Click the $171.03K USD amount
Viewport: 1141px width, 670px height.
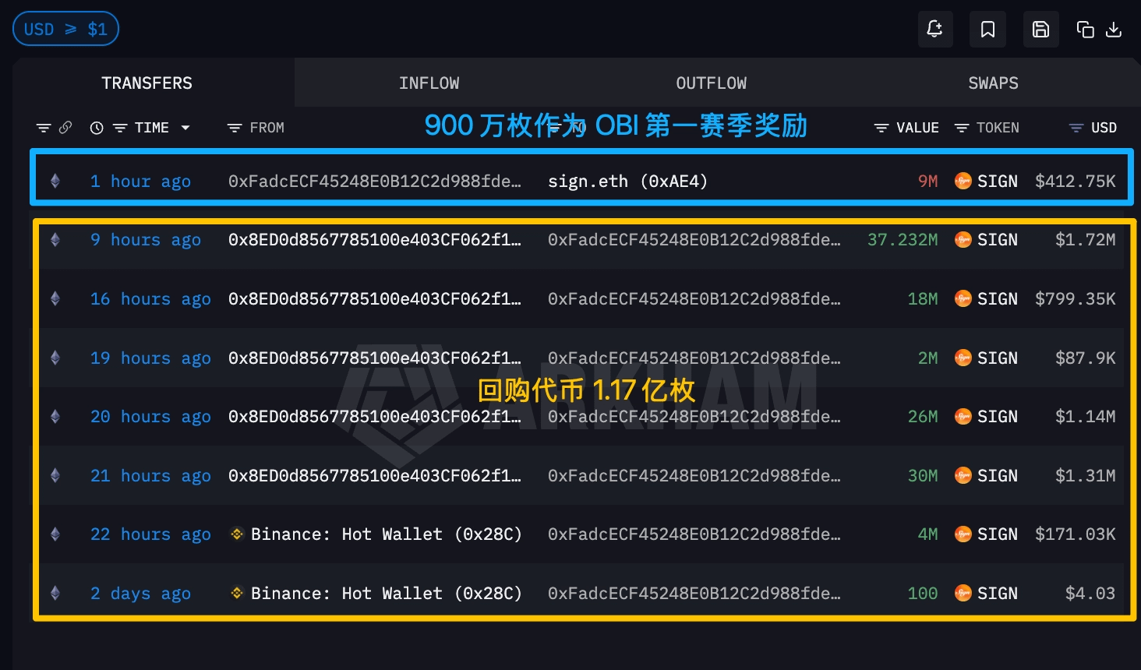coord(1076,534)
